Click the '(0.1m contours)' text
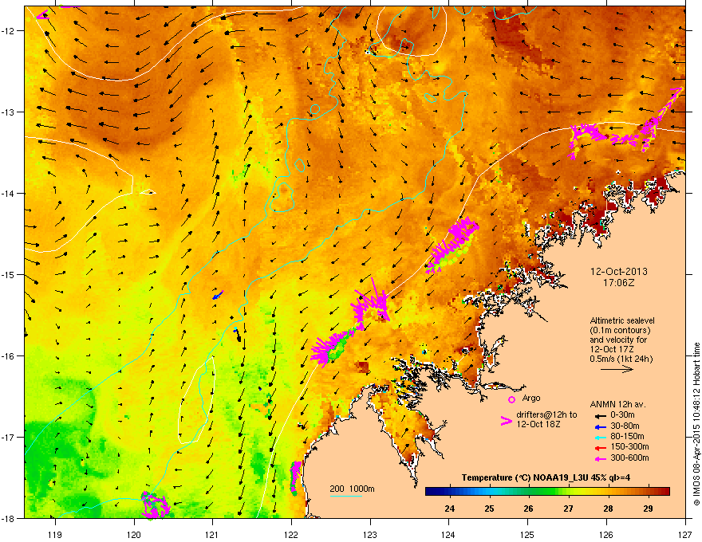This screenshot has width=702, height=542. point(620,331)
